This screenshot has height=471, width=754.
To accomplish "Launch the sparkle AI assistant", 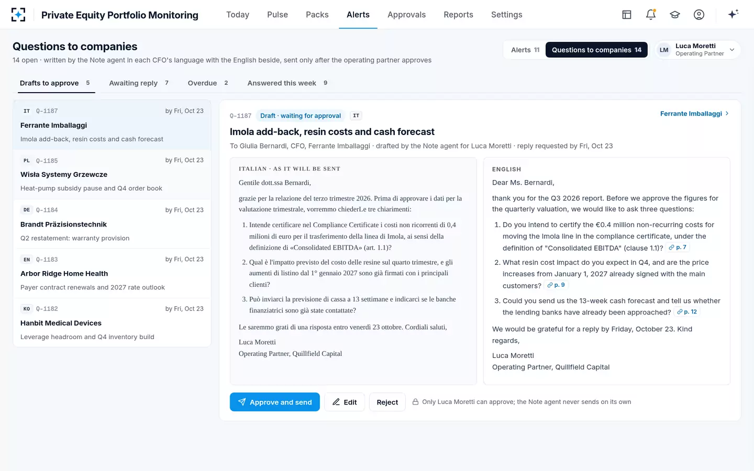I will (733, 14).
